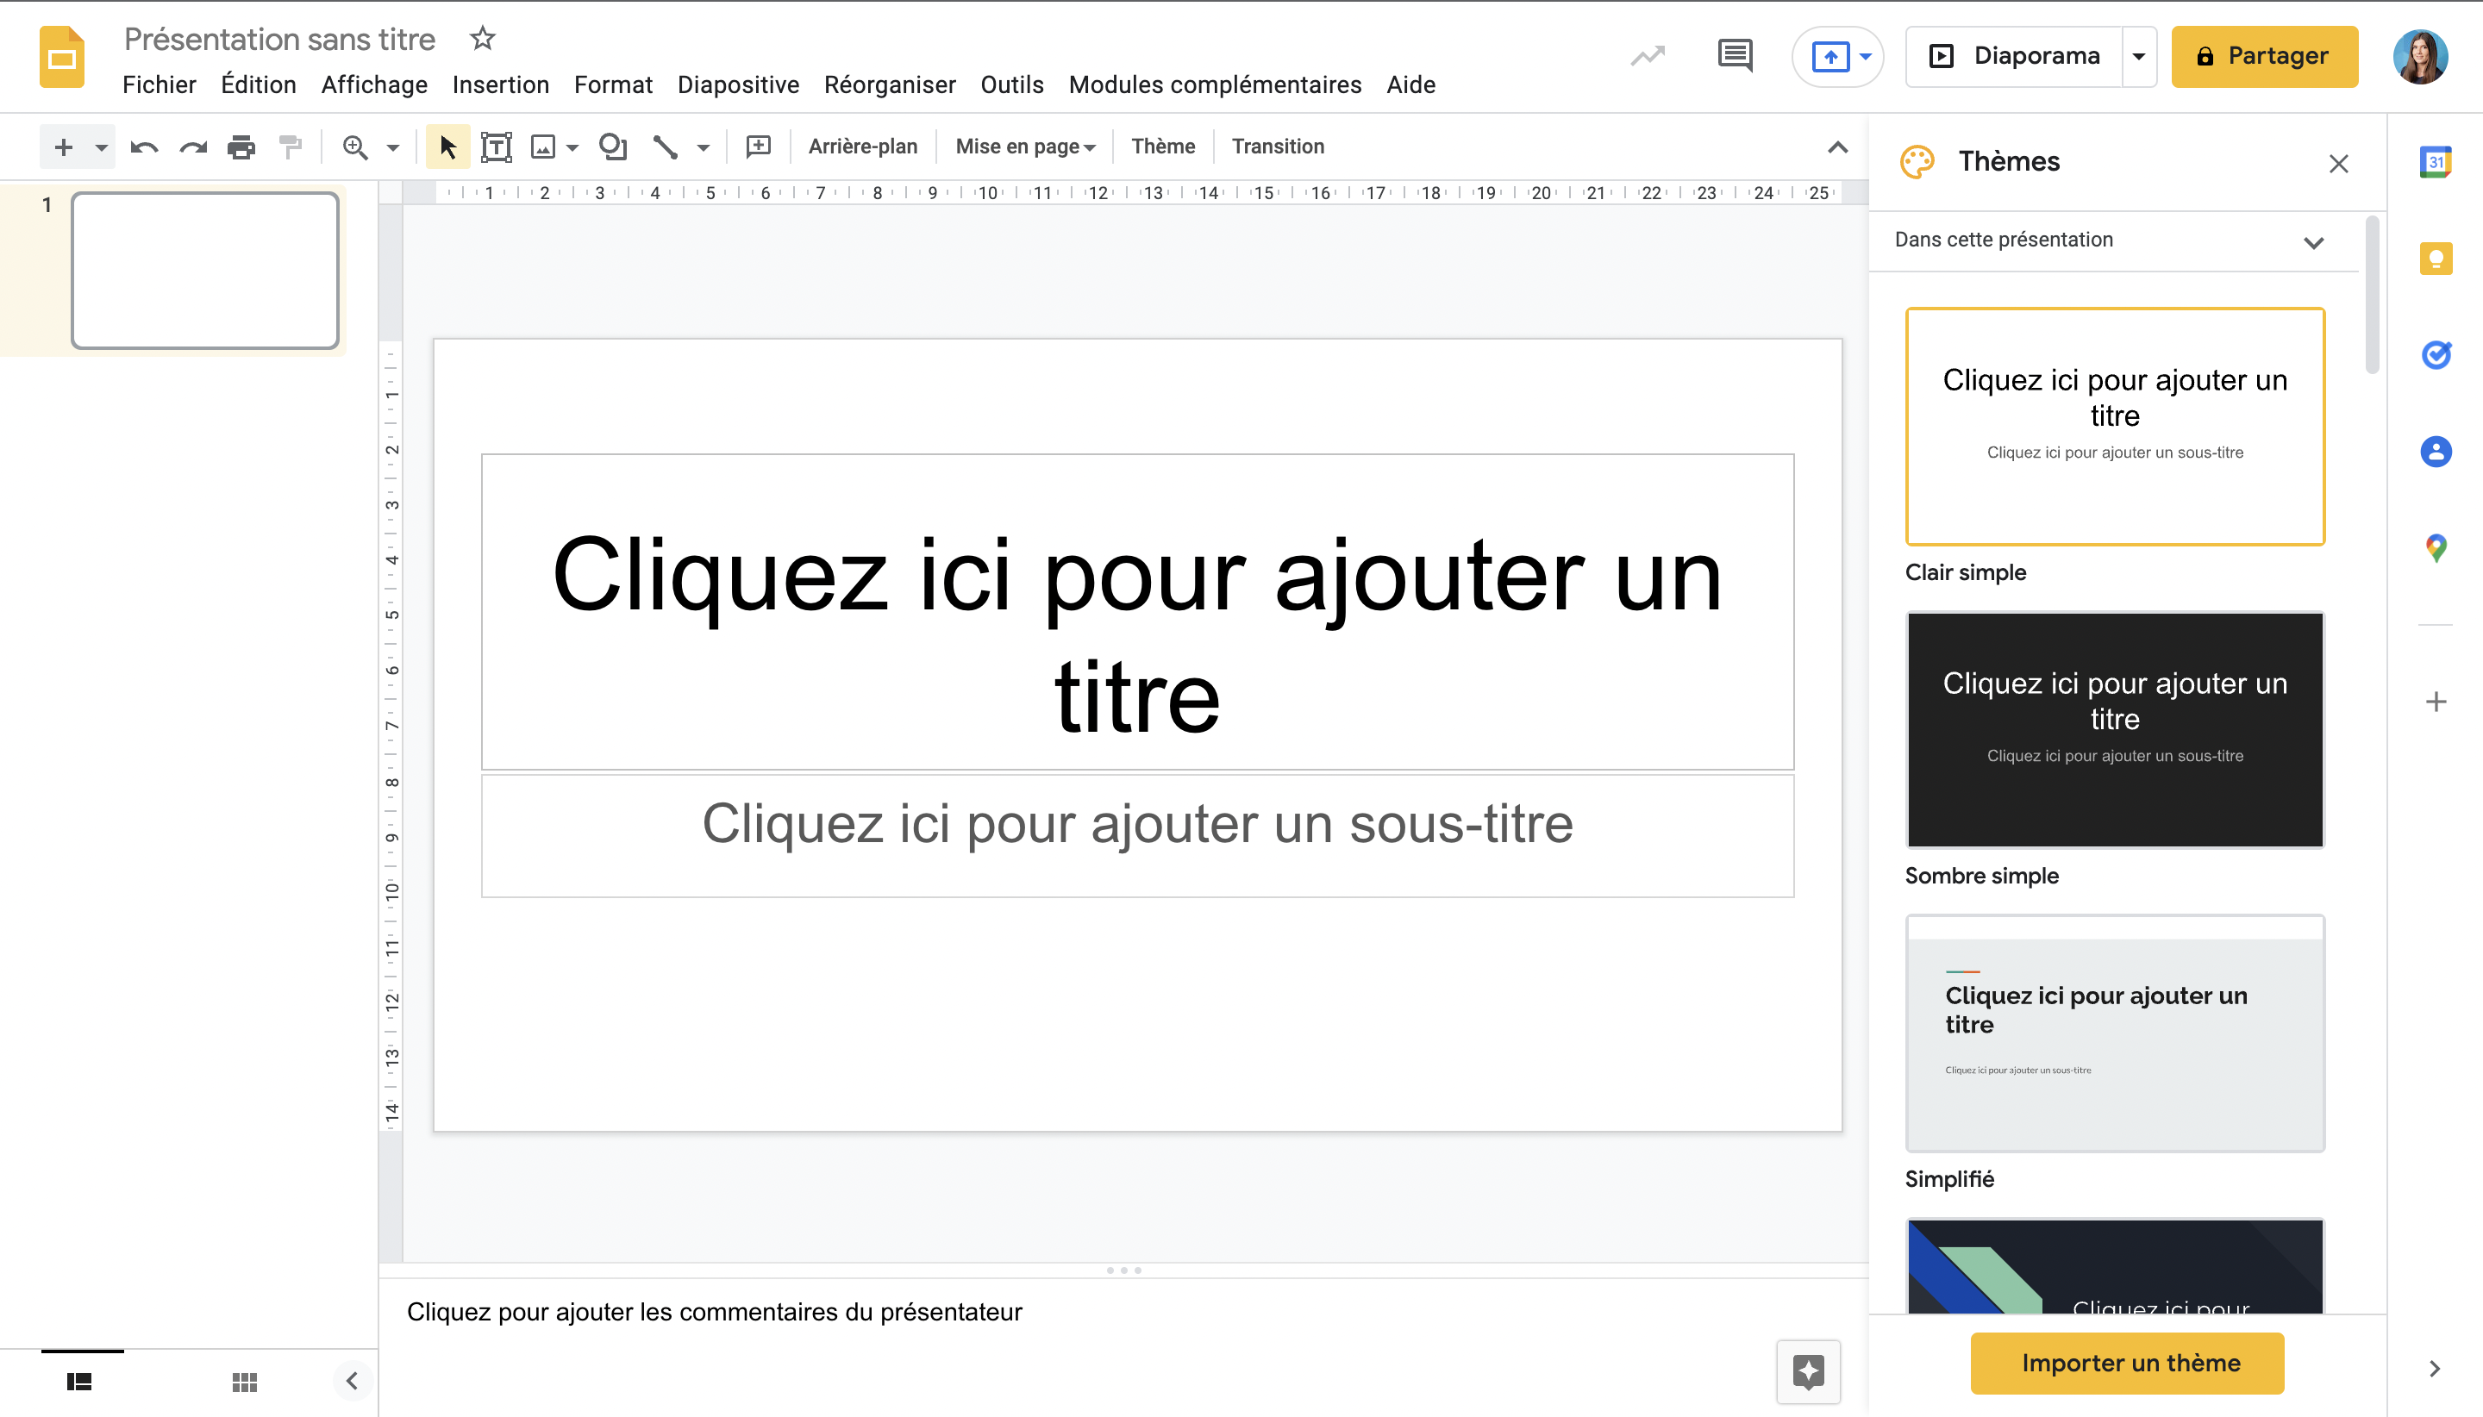Open Diaporama options dropdown arrow
The height and width of the screenshot is (1417, 2483).
pyautogui.click(x=2139, y=56)
